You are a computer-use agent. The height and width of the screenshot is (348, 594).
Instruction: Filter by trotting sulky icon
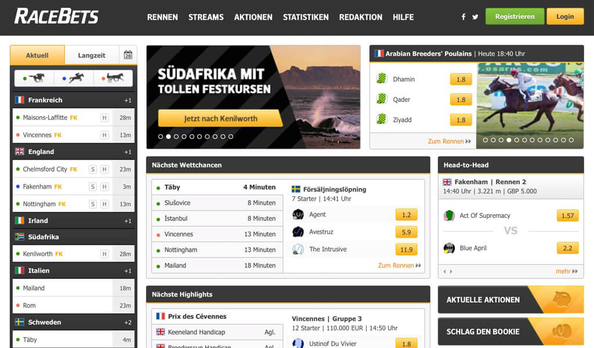113,78
